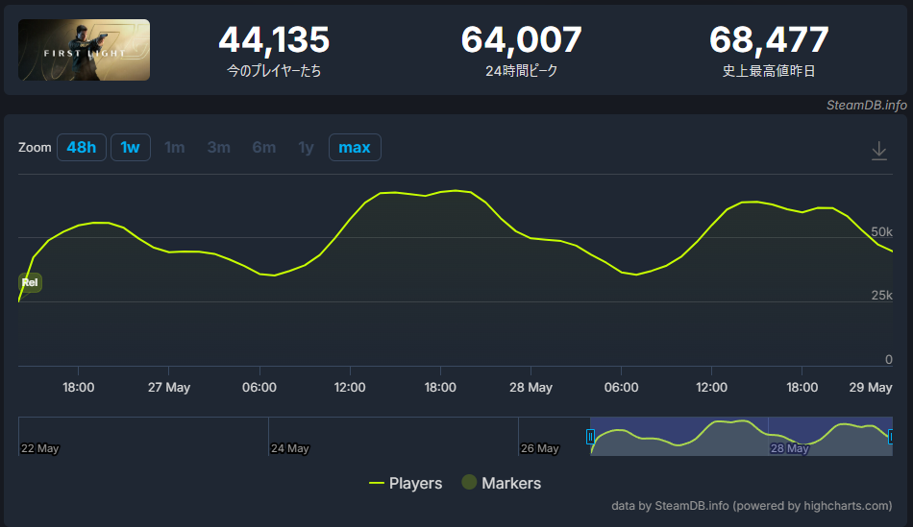
Task: Click the Zoom label text
Action: pyautogui.click(x=35, y=147)
